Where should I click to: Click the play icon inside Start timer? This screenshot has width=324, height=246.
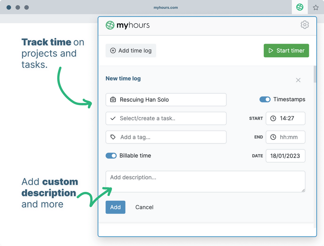(x=270, y=50)
